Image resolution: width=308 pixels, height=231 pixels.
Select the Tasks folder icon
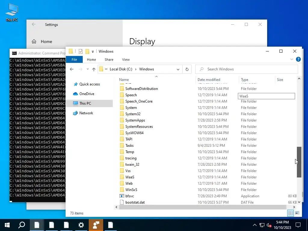(x=122, y=146)
